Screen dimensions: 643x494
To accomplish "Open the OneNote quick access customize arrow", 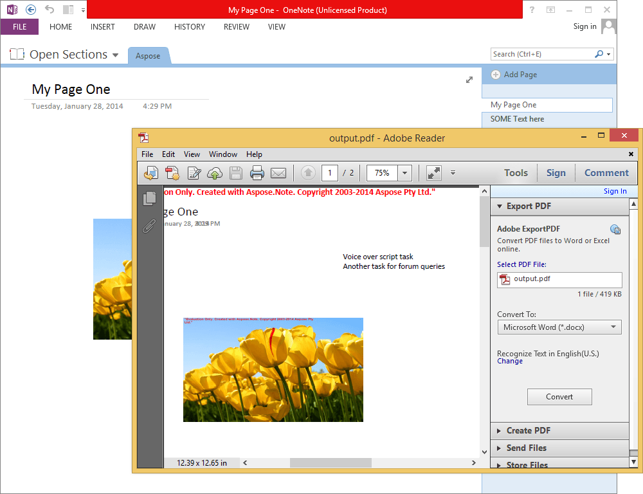I will pos(83,10).
